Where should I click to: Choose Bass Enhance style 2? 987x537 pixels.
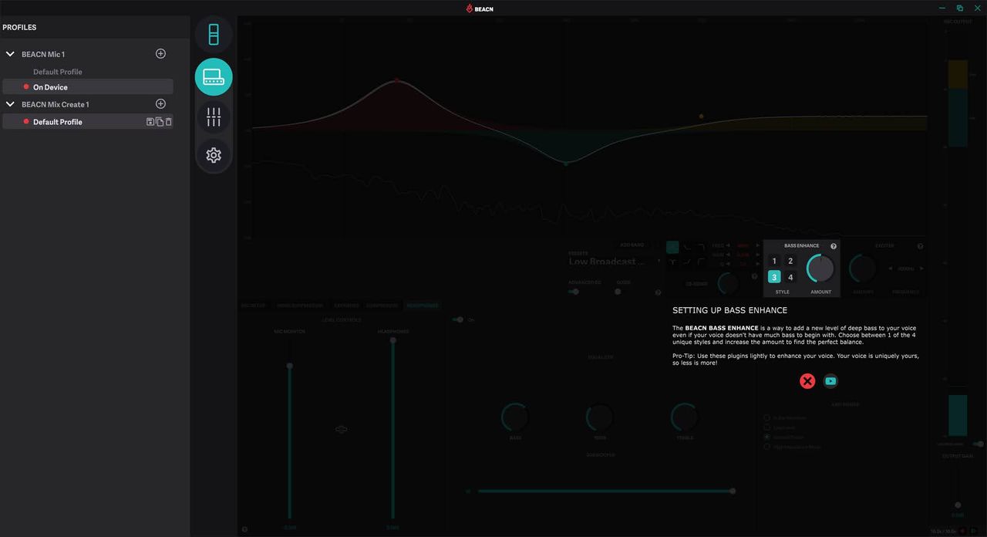pyautogui.click(x=790, y=262)
